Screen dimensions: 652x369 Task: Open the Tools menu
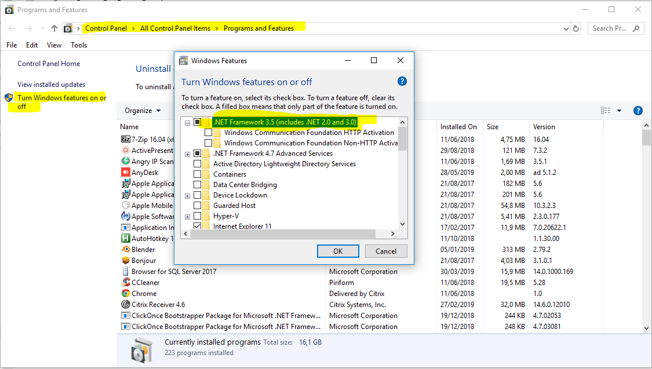79,45
